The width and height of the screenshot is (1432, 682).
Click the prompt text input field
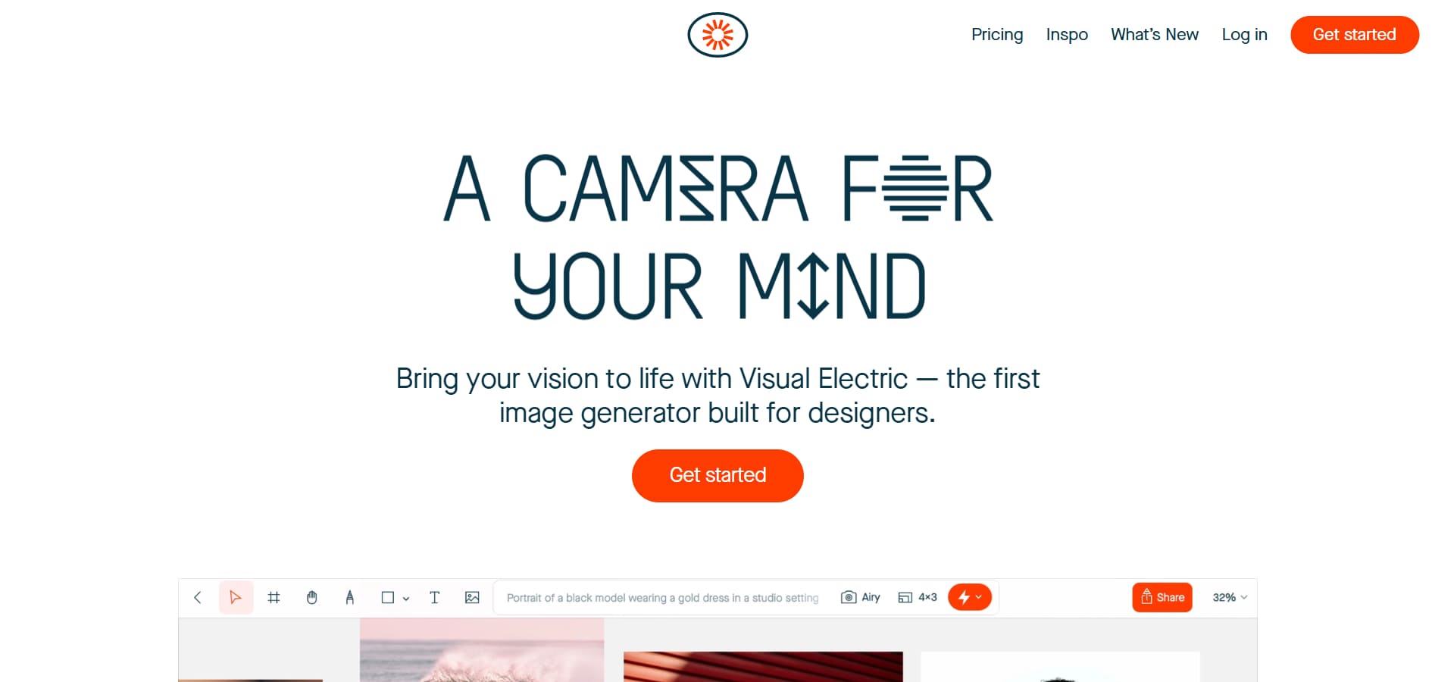[662, 598]
